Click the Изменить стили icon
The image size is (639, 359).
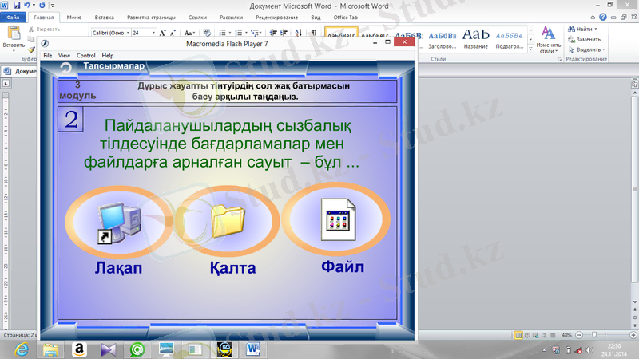[548, 37]
